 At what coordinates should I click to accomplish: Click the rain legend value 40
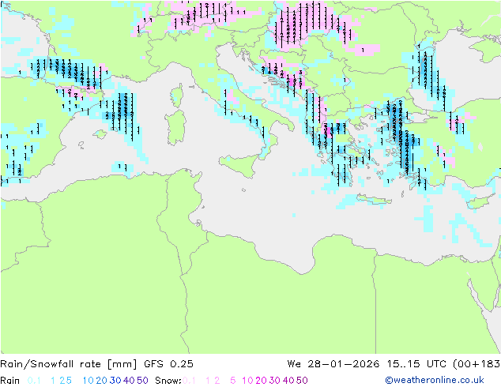coord(129,381)
